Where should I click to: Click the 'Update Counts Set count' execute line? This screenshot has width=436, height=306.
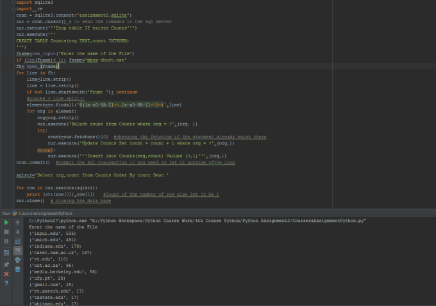tap(141, 143)
